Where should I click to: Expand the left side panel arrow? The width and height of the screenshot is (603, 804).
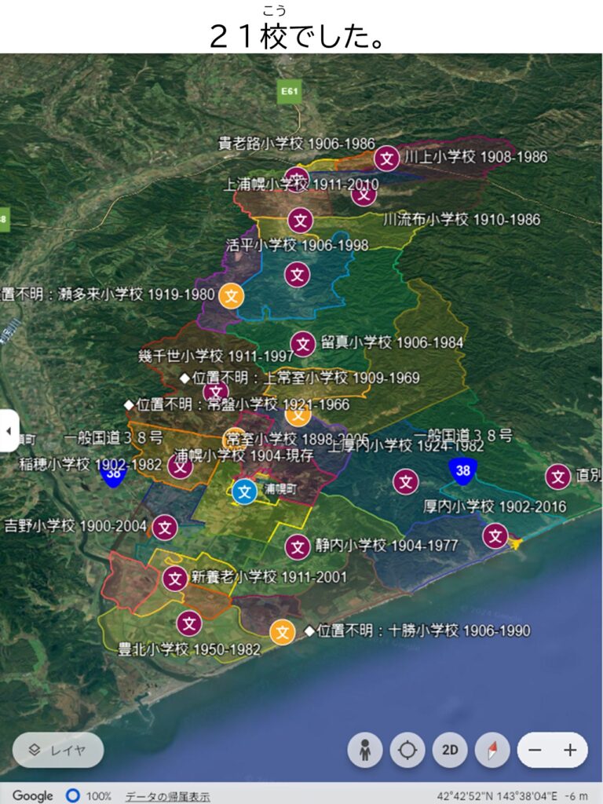click(8, 431)
